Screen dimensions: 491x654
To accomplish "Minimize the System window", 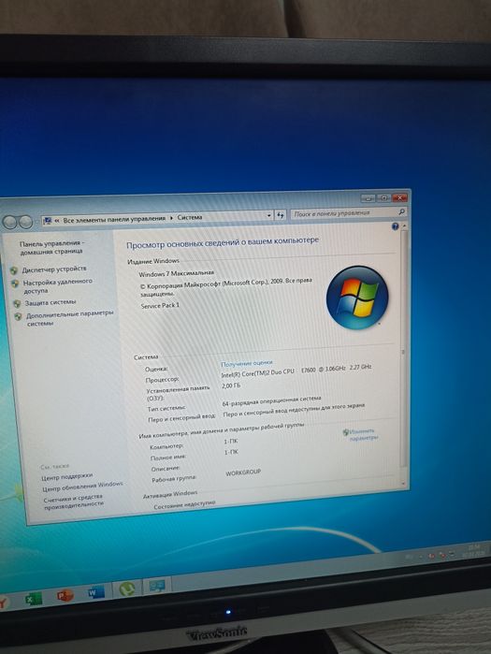I will tap(368, 198).
